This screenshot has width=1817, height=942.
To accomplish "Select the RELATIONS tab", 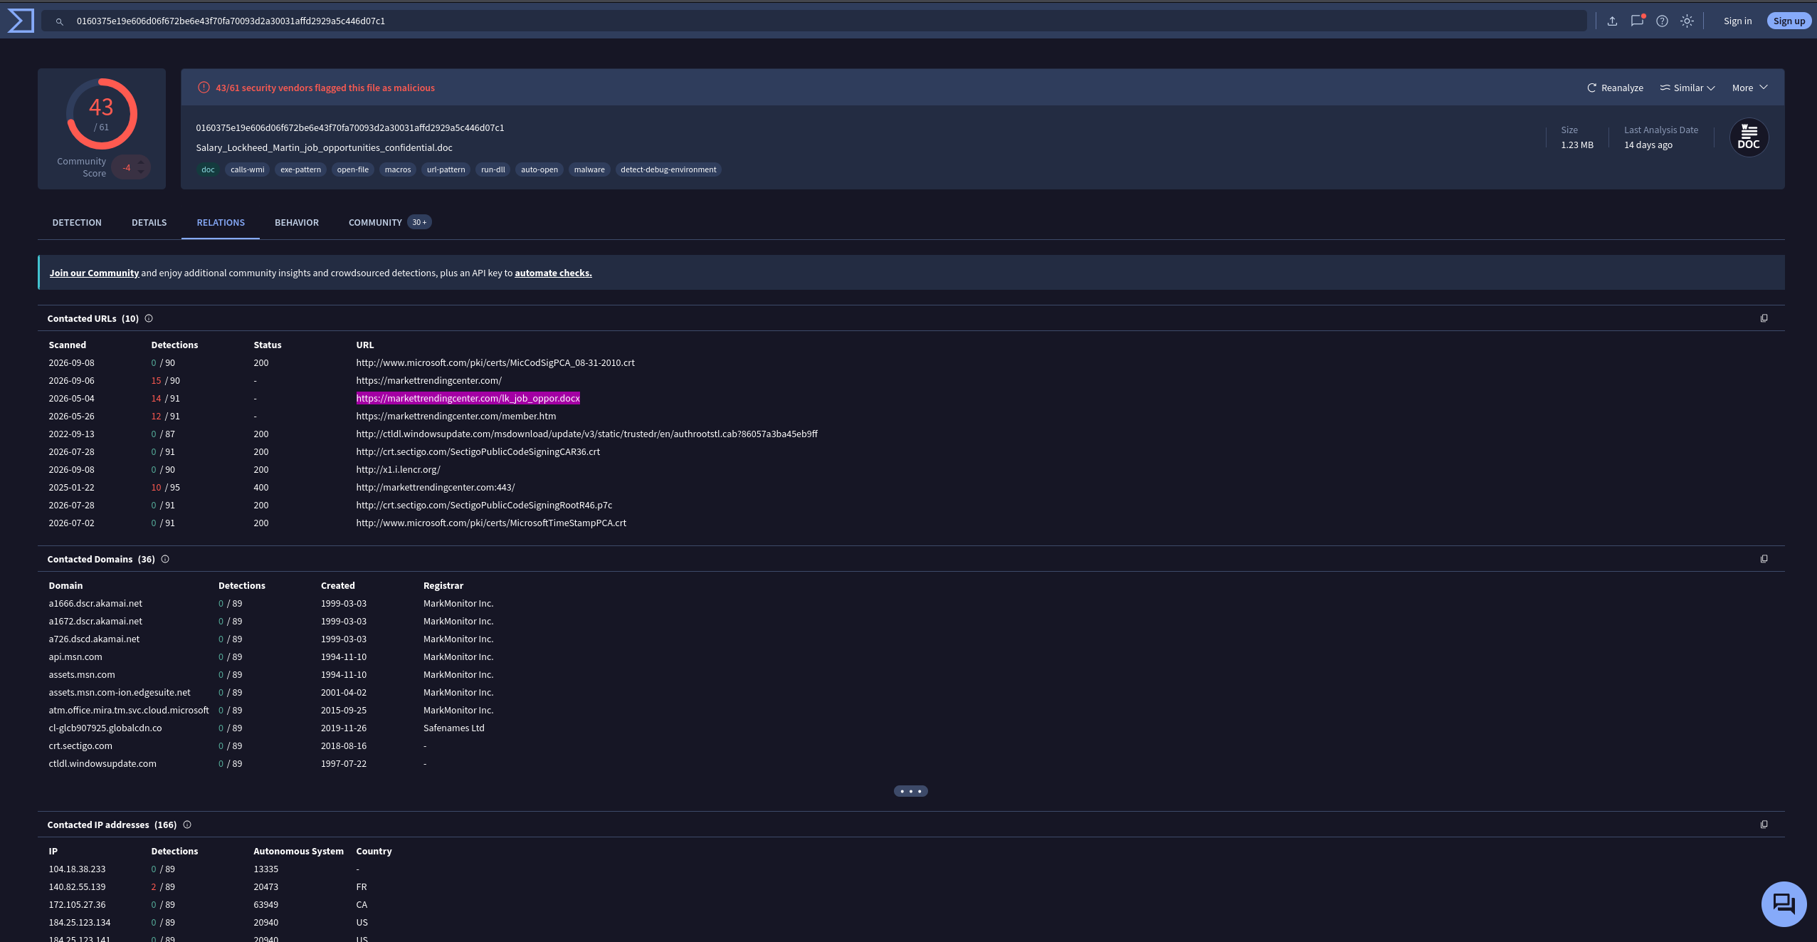I will tap(221, 222).
